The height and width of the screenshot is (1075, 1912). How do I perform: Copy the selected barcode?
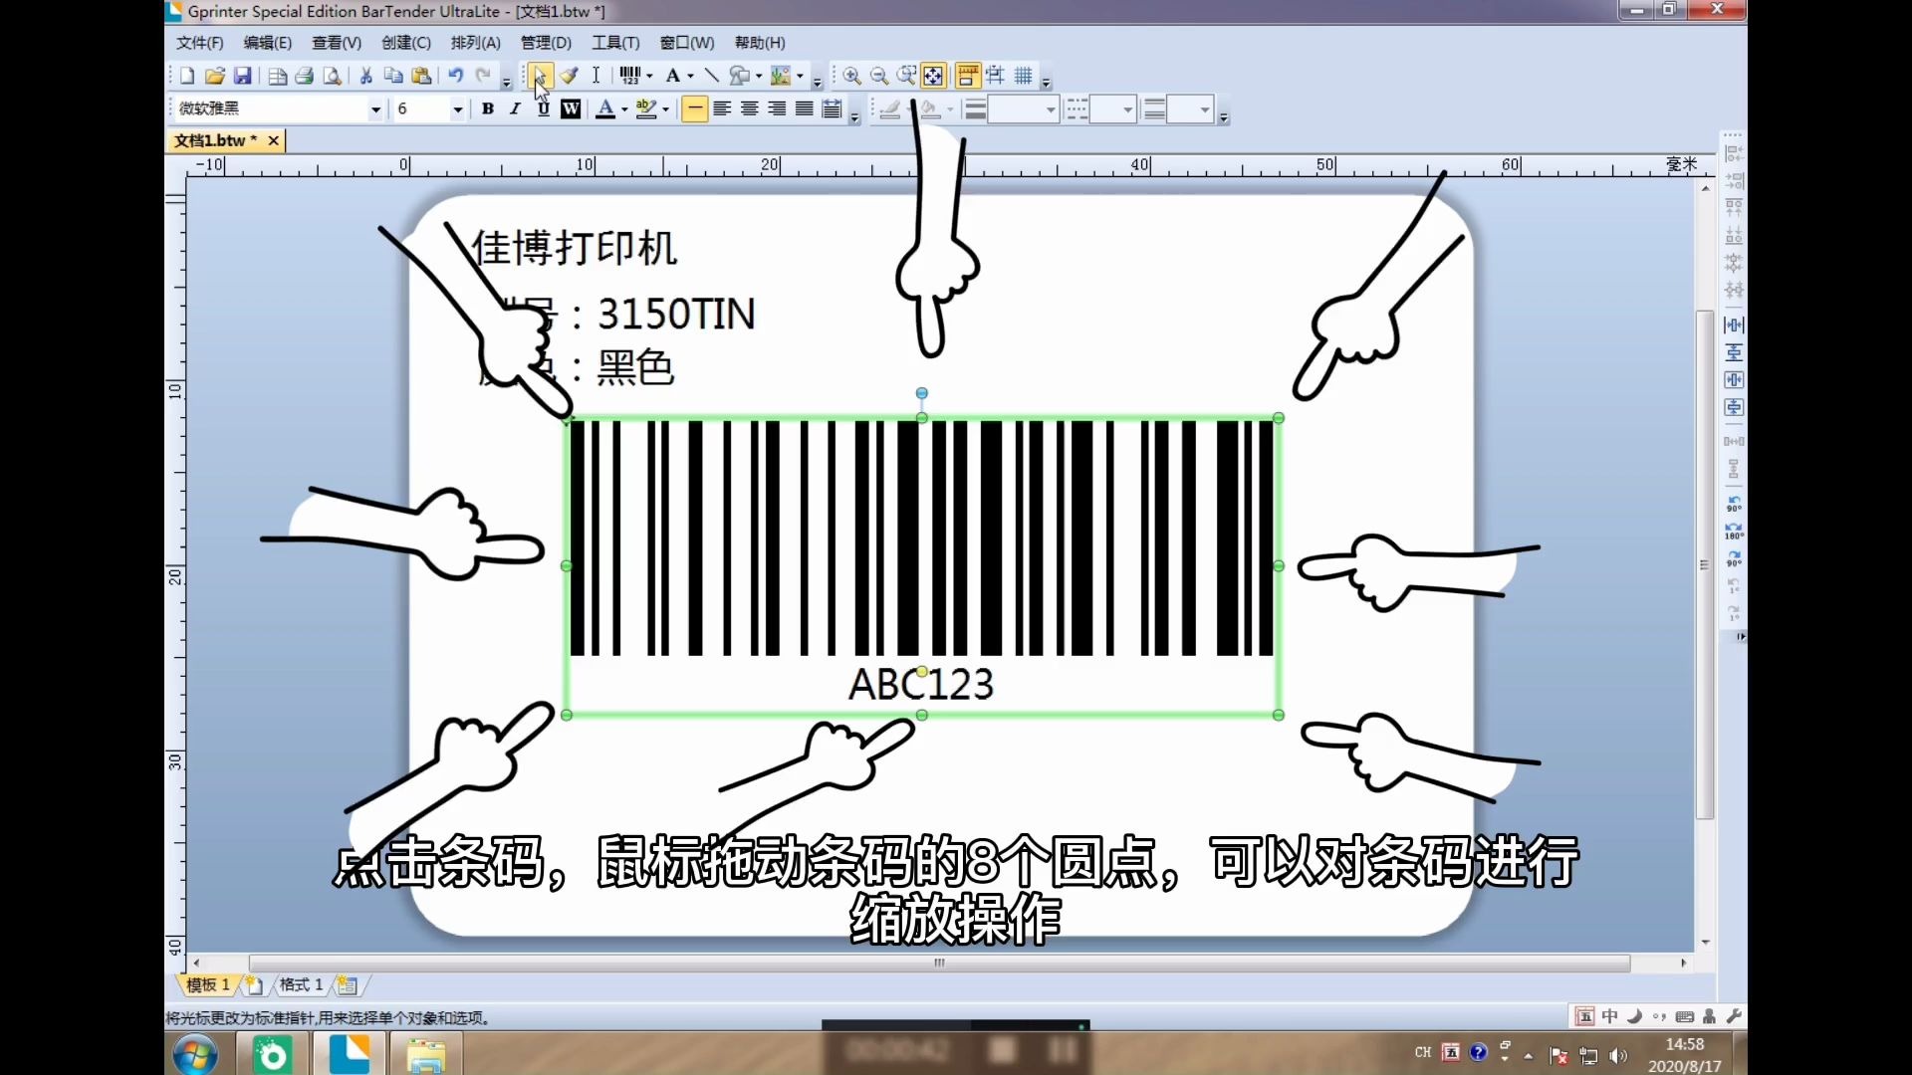[x=393, y=76]
